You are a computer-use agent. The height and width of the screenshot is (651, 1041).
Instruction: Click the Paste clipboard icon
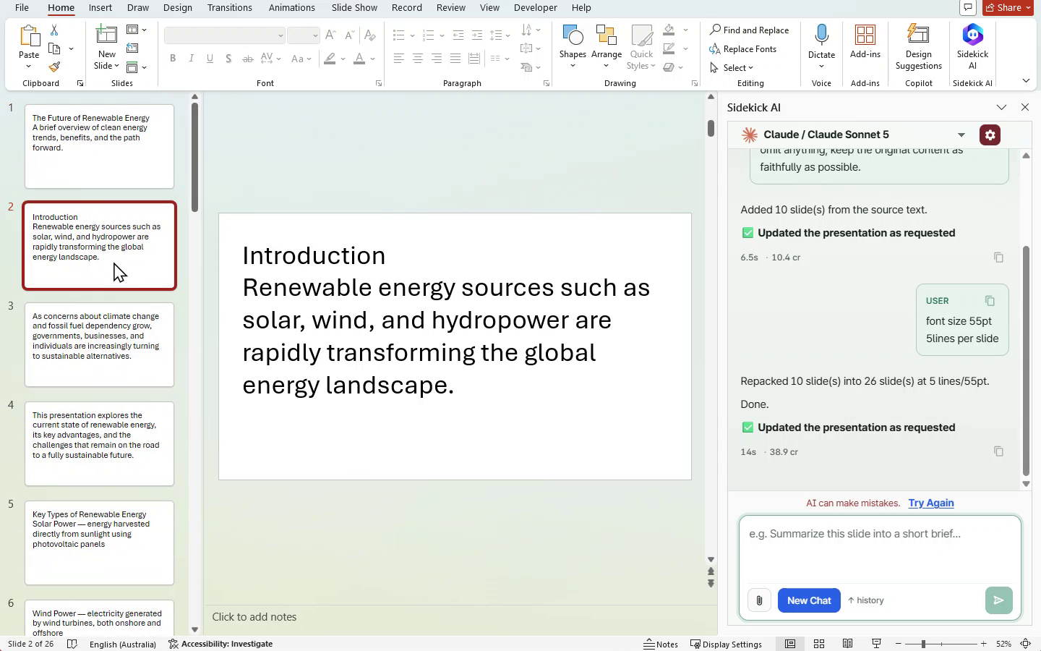coord(29,36)
